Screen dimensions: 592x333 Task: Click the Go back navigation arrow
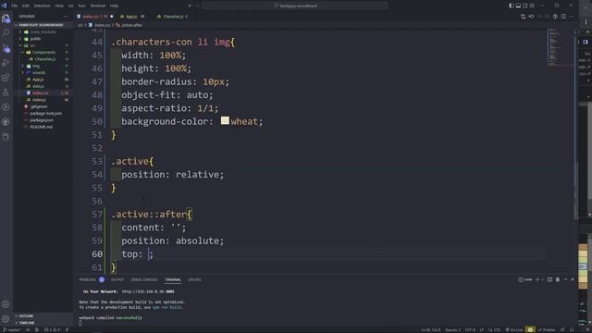(190, 6)
